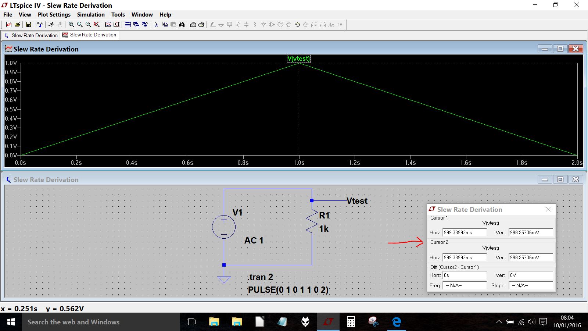Click the Undo arrow icon
Image resolution: width=588 pixels, height=331 pixels.
297,25
